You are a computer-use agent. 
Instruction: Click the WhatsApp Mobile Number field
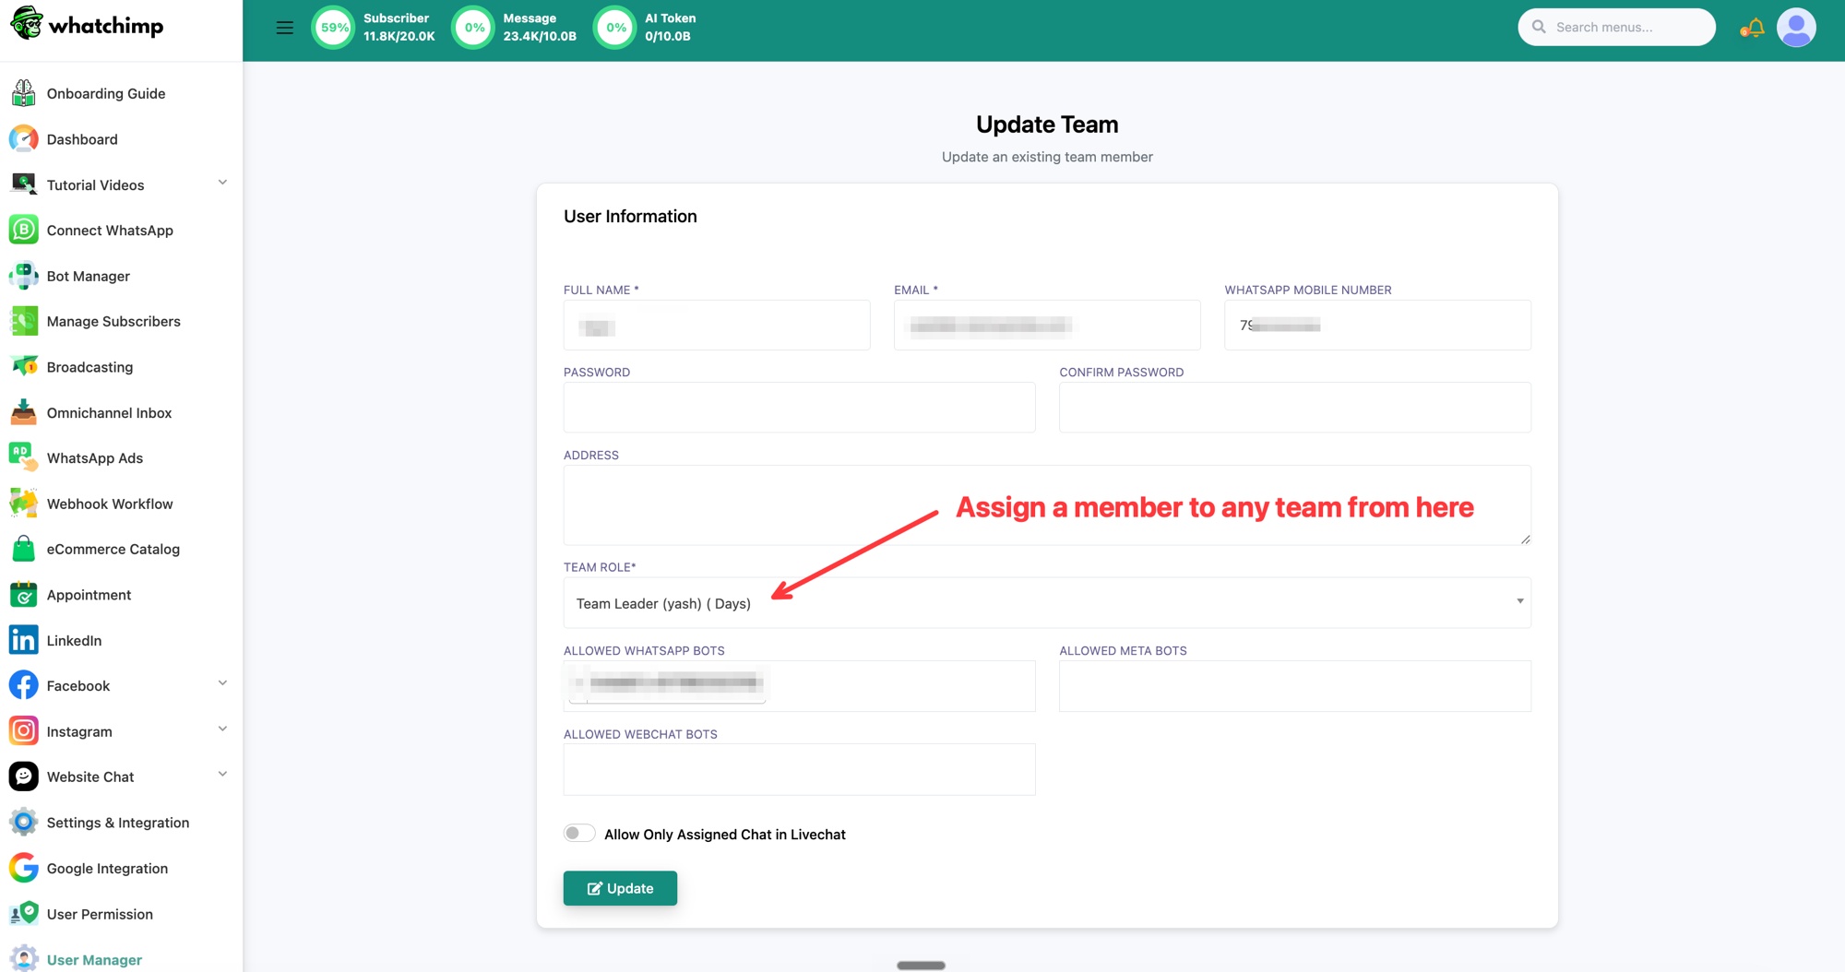(x=1377, y=325)
